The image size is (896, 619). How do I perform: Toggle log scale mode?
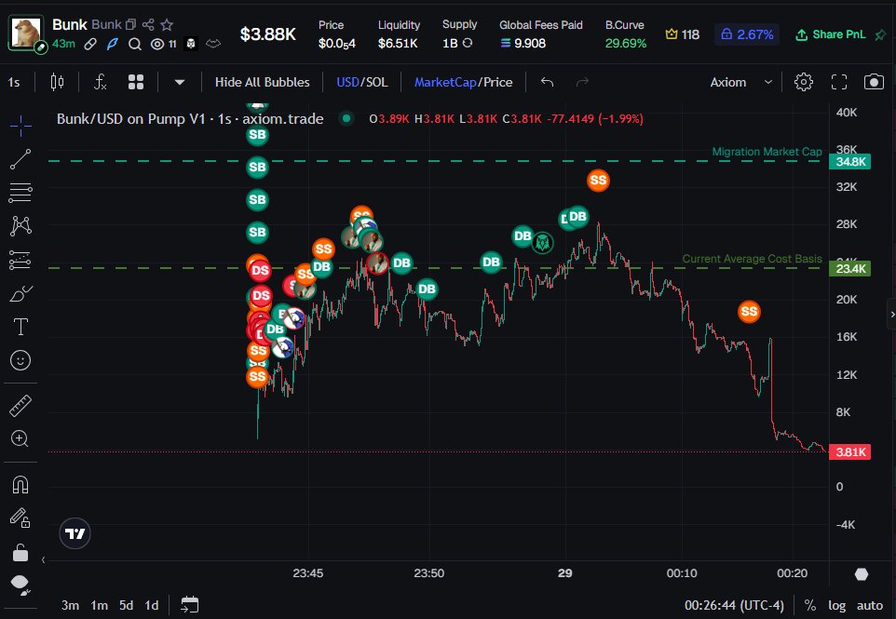[836, 605]
